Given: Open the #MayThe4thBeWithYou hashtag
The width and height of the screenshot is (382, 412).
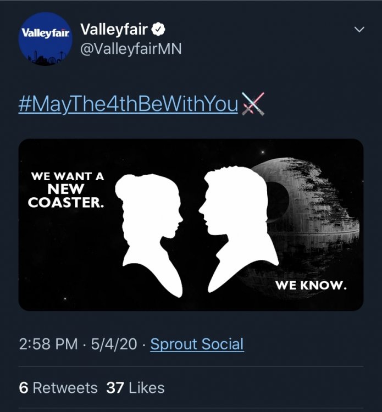Looking at the screenshot, I should click(x=128, y=104).
